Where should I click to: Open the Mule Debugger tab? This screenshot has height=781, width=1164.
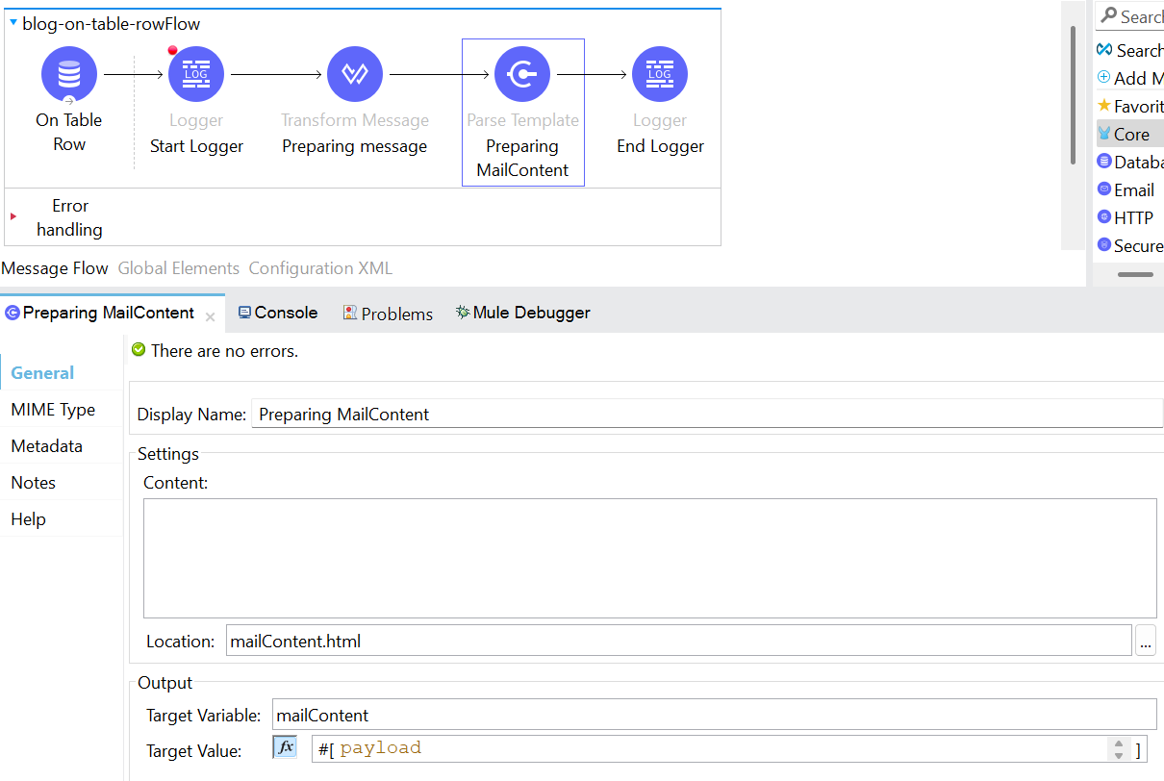pos(523,313)
